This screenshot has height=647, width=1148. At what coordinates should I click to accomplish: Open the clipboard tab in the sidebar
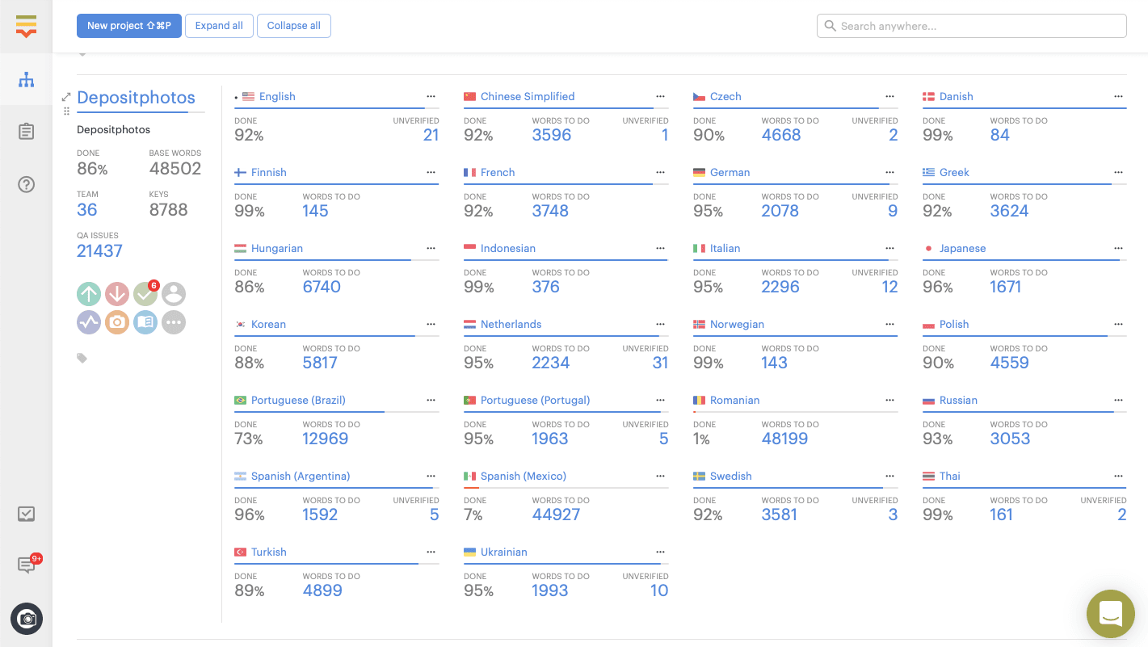point(26,131)
